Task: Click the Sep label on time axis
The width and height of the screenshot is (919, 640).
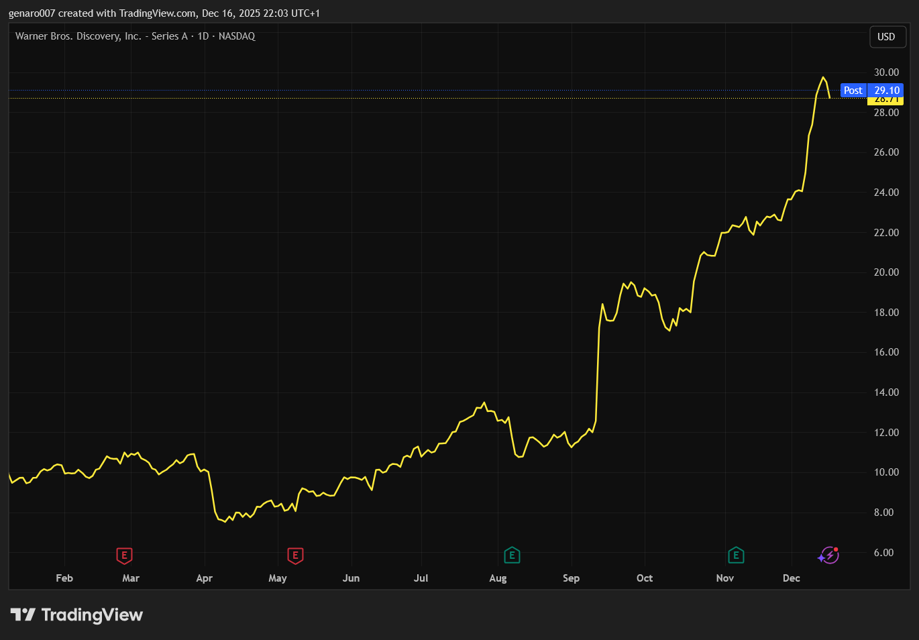Action: 571,578
